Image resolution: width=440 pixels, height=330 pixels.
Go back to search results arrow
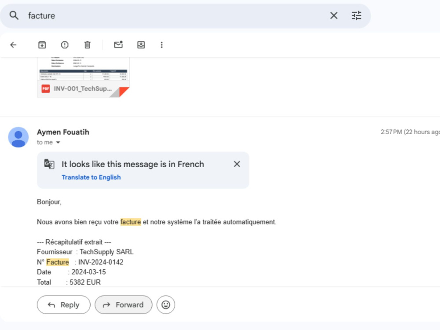pyautogui.click(x=13, y=45)
